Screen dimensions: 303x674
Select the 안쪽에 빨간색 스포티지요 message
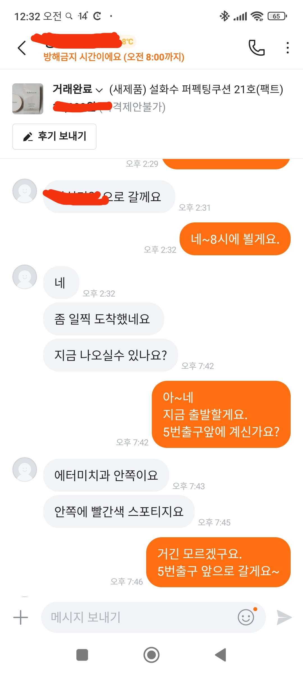pyautogui.click(x=119, y=512)
